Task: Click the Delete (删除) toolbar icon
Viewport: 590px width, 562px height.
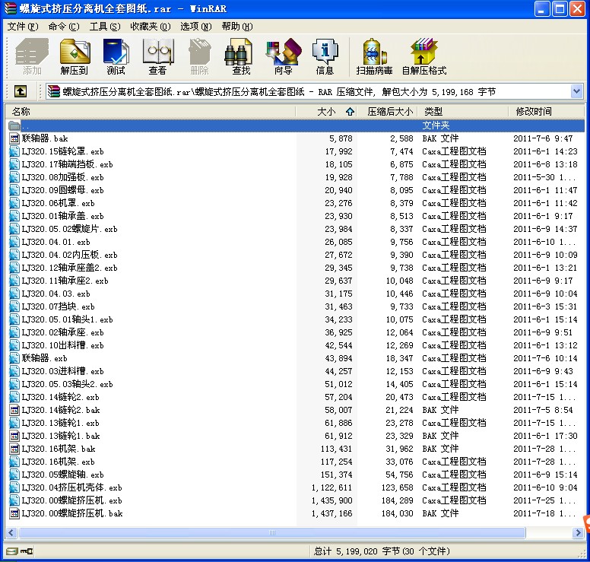Action: [x=199, y=57]
